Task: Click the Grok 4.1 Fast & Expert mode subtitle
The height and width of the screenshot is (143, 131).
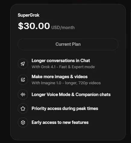Action: (63, 67)
